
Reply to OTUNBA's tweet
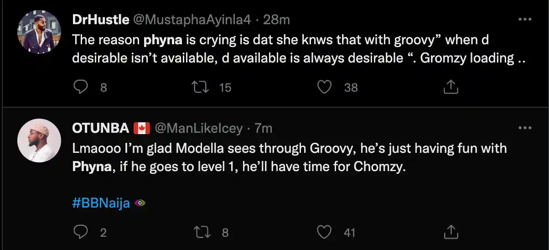coord(81,232)
